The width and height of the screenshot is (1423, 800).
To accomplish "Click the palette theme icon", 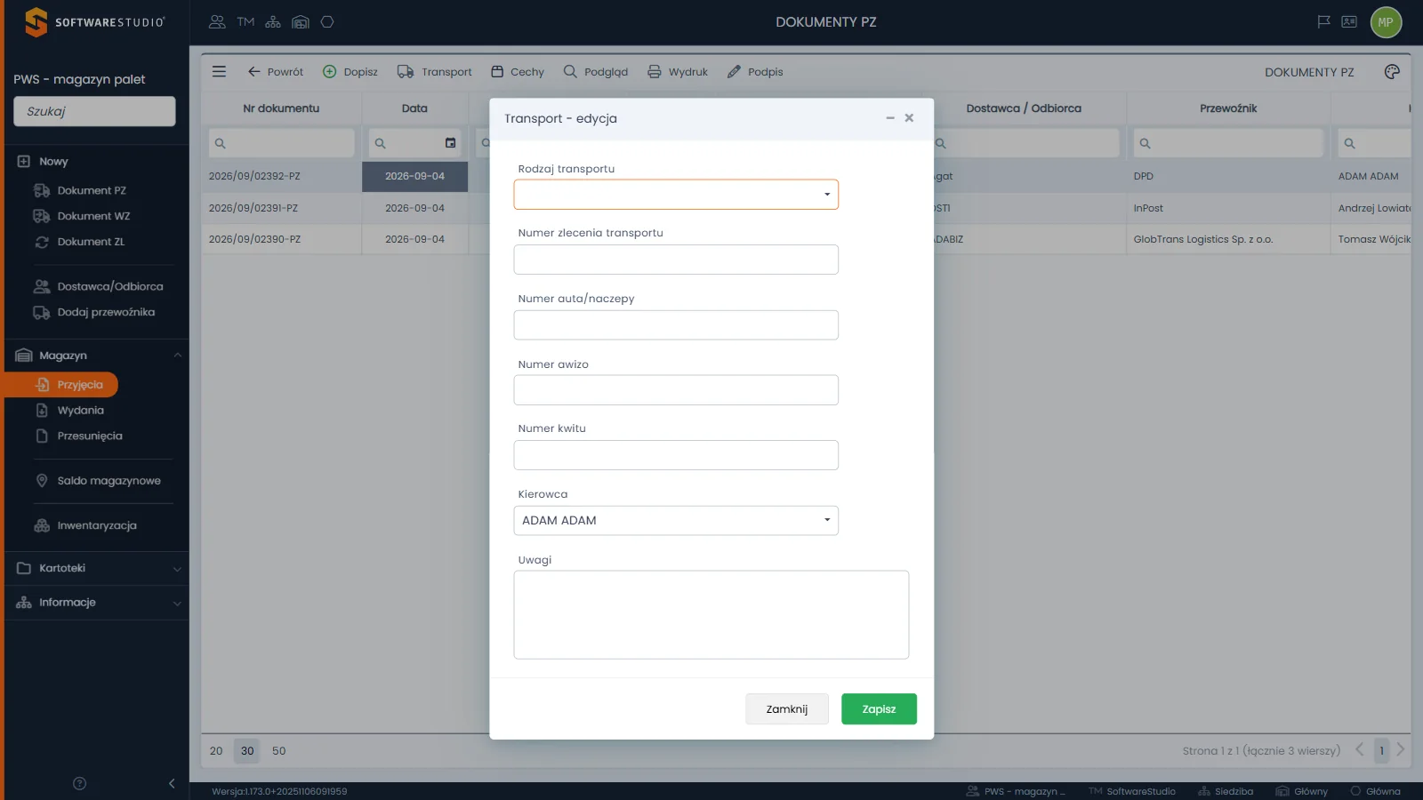I will [x=1392, y=72].
